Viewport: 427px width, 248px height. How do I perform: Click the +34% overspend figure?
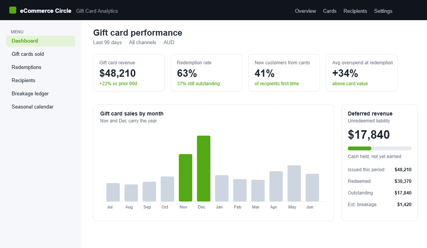point(345,73)
